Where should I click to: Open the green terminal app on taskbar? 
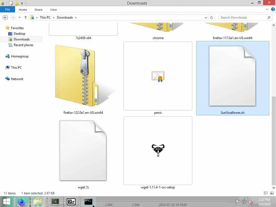pos(55,202)
